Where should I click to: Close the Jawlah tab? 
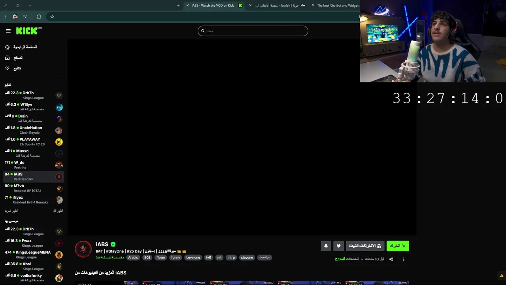[250, 6]
